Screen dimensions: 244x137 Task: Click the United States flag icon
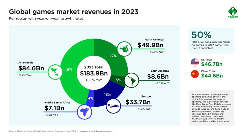point(195,62)
